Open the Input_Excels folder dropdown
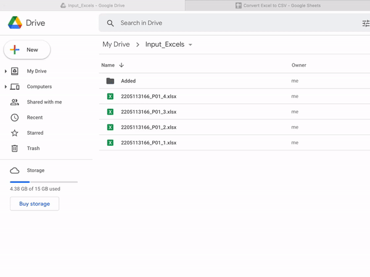Viewport: 370px width, 277px height. [x=191, y=45]
